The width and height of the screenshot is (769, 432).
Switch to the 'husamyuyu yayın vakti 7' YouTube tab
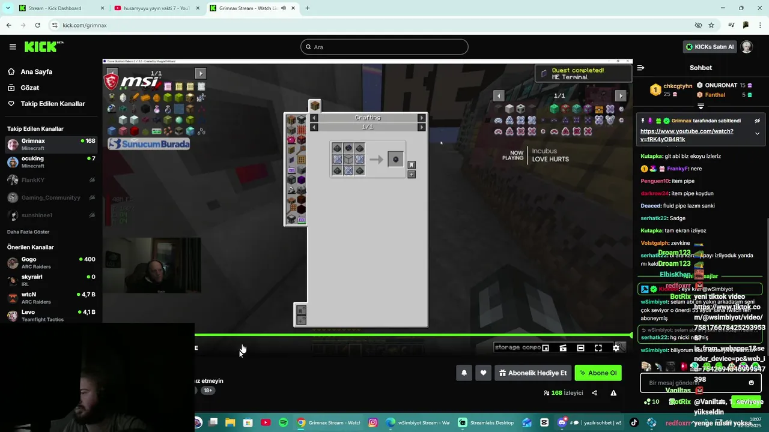pyautogui.click(x=157, y=8)
